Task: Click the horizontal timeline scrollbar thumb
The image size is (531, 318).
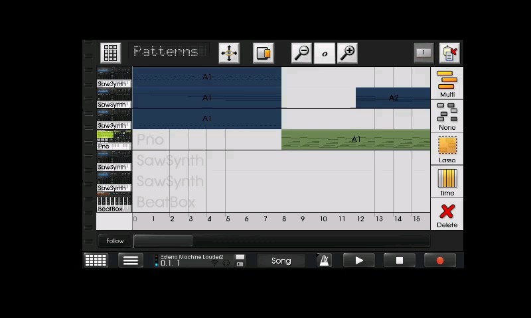Action: [x=163, y=241]
